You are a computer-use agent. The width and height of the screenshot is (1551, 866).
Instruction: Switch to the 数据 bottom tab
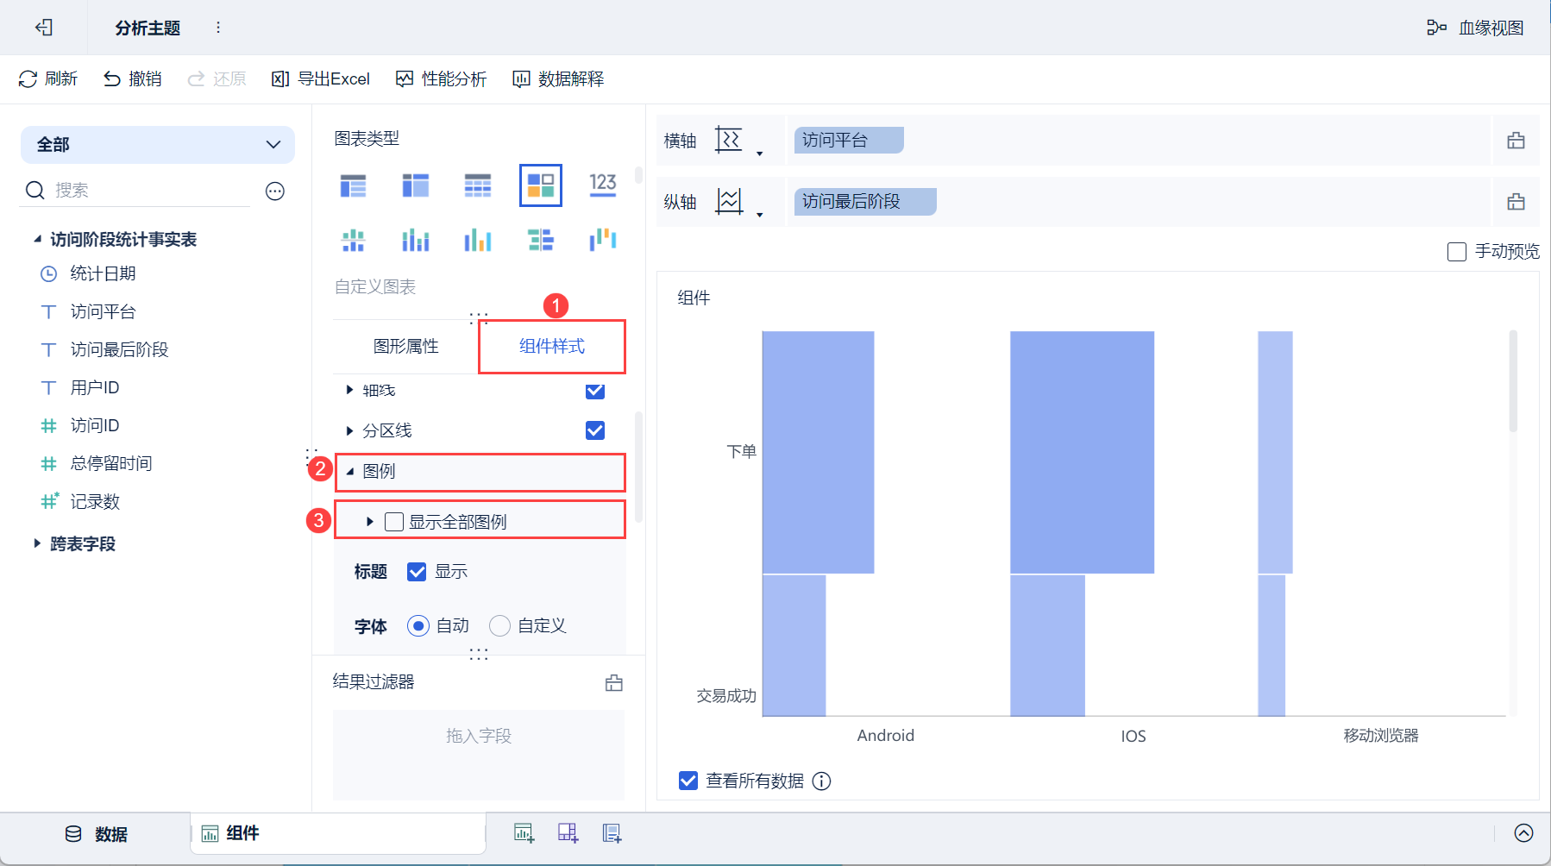pos(97,834)
